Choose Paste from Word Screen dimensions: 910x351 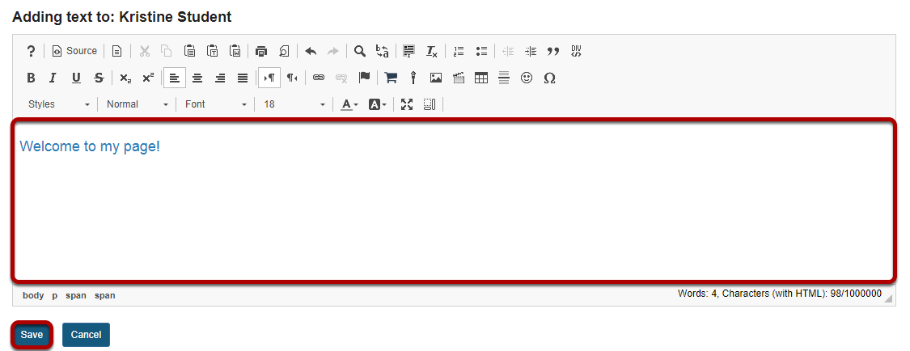(235, 51)
